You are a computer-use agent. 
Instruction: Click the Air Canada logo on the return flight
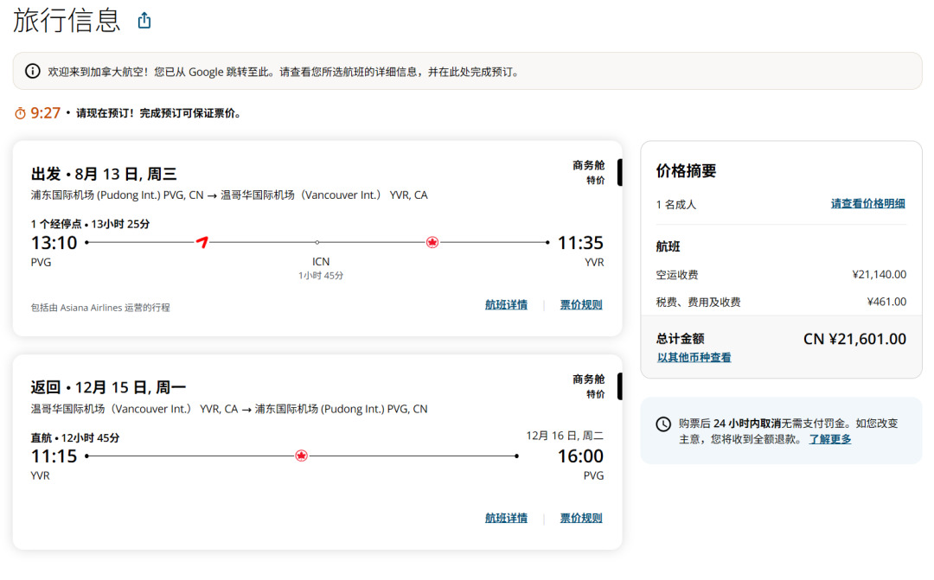point(301,456)
